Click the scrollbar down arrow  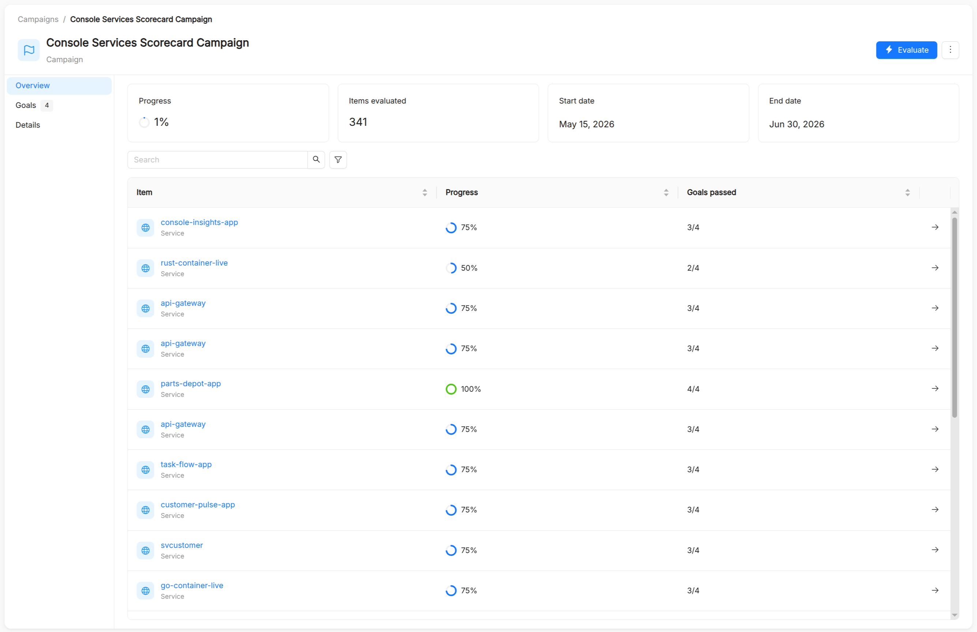point(954,615)
